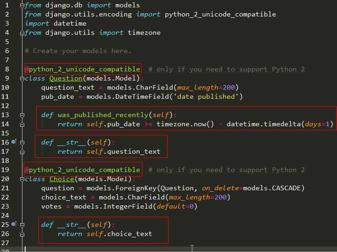Click the 'date published' string literal
The image size is (337, 252).
click(206, 97)
